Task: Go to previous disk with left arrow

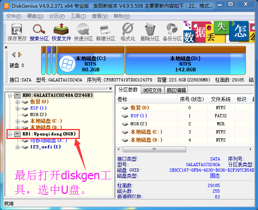Action: click(14, 54)
